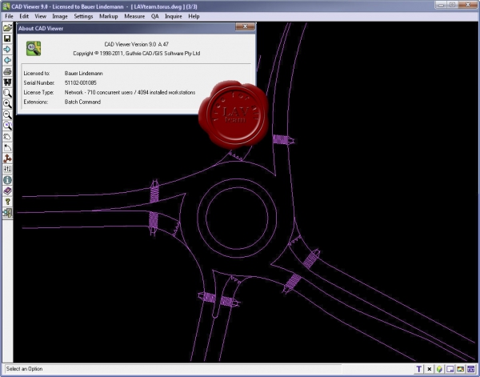Click the last purple status bar icon

(x=471, y=369)
